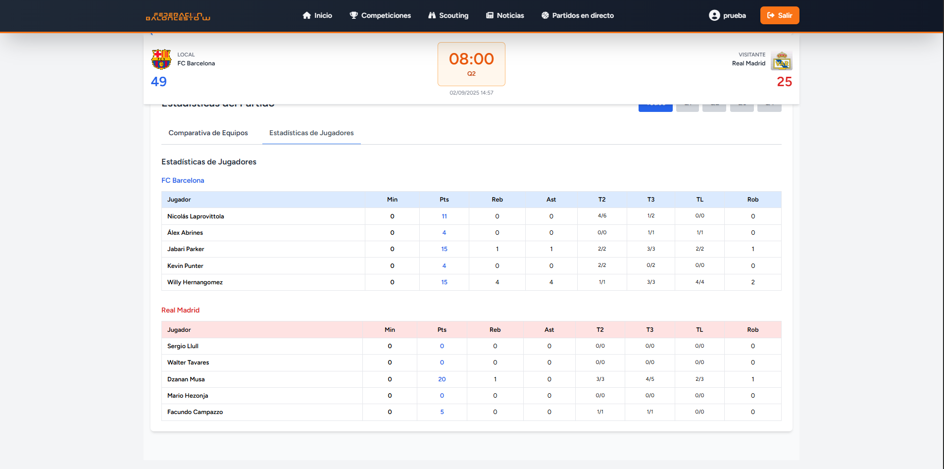944x469 pixels.
Task: Click the 08:00 Q2 game clock box
Action: pos(471,64)
